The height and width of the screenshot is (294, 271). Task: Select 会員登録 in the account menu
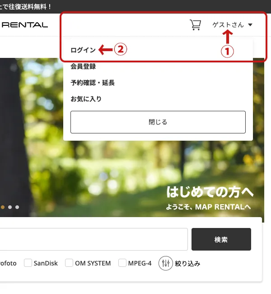tap(83, 66)
